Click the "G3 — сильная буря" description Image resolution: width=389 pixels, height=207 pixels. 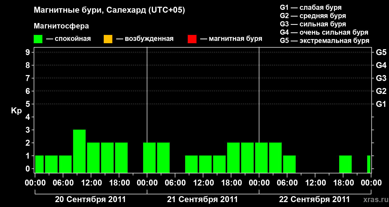313,24
